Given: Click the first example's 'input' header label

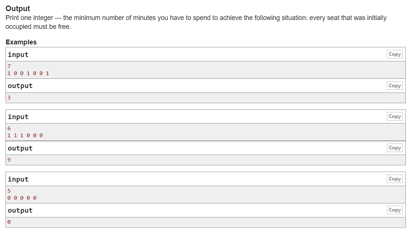Looking at the screenshot, I should point(18,55).
